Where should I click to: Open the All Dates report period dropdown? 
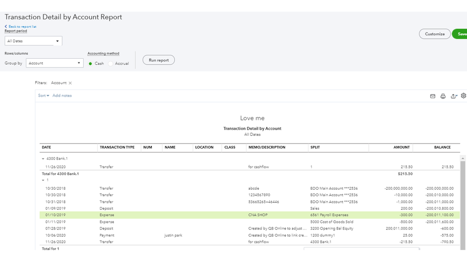(33, 41)
